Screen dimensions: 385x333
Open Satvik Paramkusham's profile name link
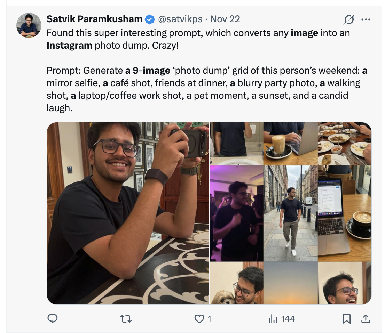[94, 19]
